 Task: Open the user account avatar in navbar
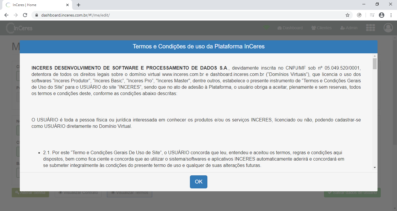(388, 28)
